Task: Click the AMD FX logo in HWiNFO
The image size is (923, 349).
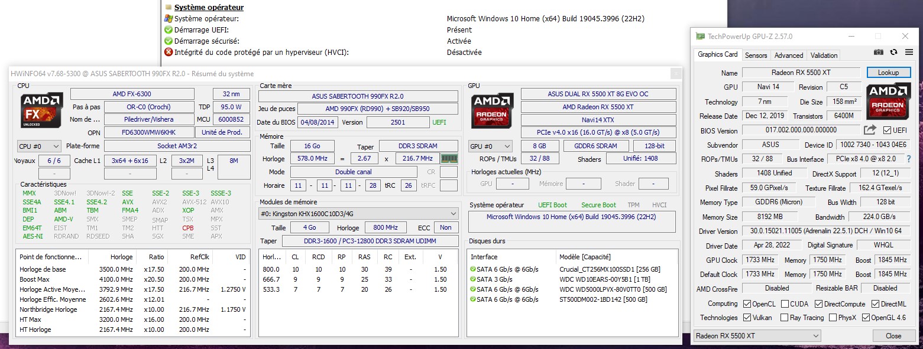Action: [x=41, y=110]
